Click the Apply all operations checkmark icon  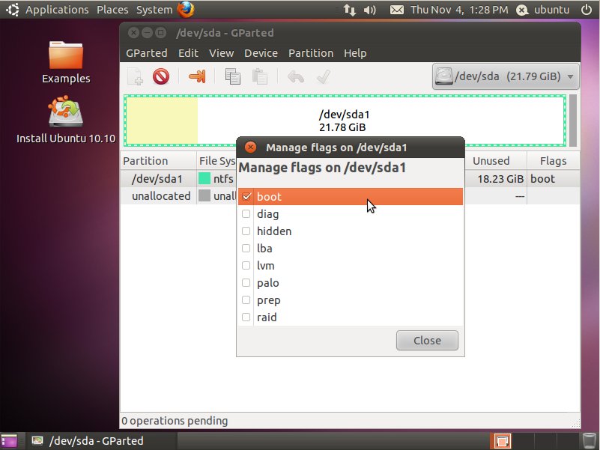coord(324,76)
